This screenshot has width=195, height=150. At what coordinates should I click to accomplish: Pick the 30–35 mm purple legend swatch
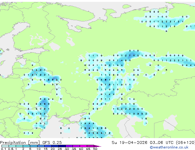click(69, 146)
